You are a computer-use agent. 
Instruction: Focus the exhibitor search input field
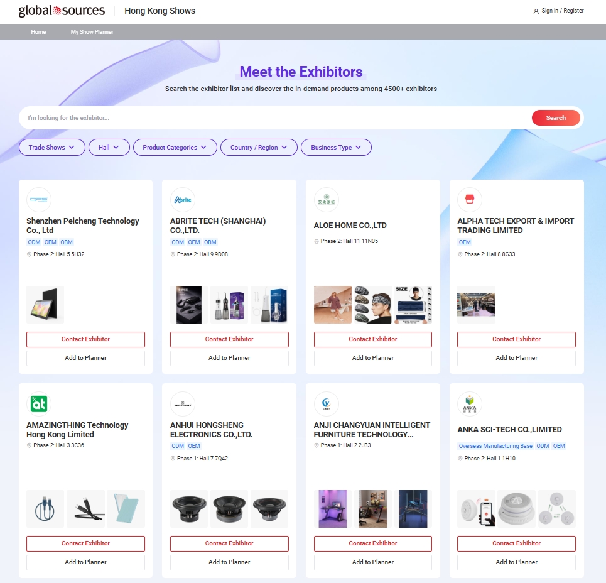point(274,118)
